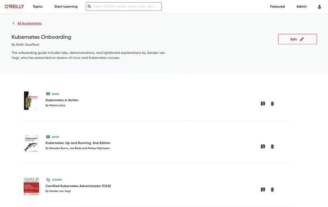Open the Start Learning menu
This screenshot has width=328, height=207.
coord(66,7)
